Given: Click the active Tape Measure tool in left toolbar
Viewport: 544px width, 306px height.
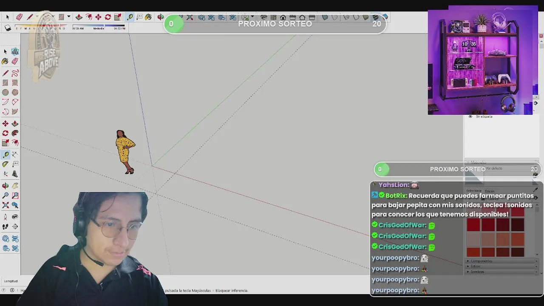Looking at the screenshot, I should pos(6,155).
